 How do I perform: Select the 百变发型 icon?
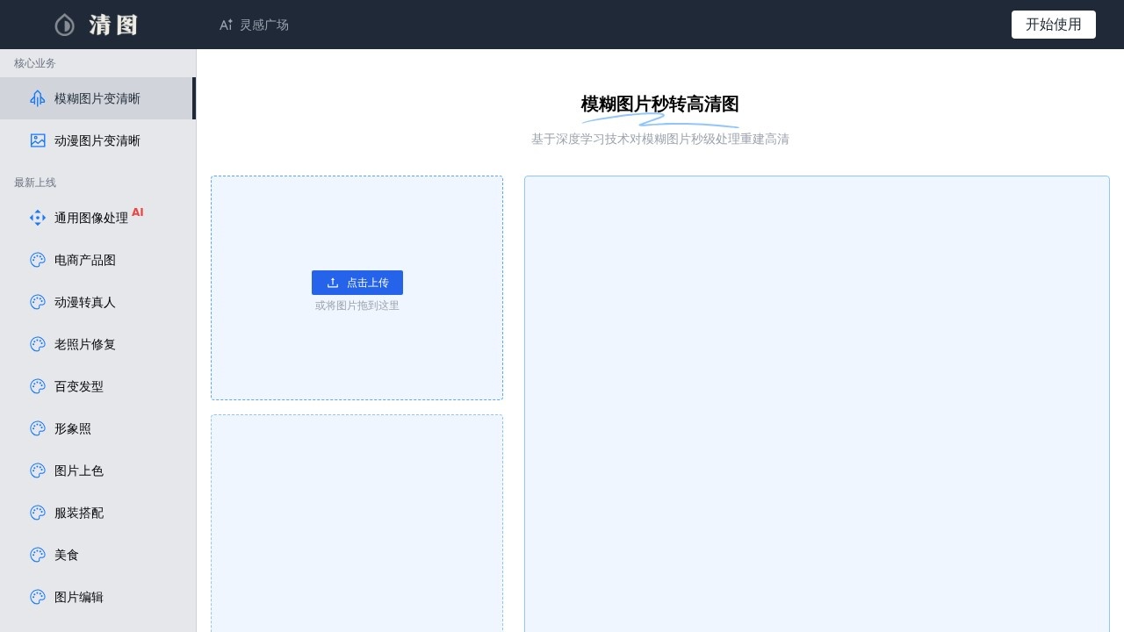37,386
